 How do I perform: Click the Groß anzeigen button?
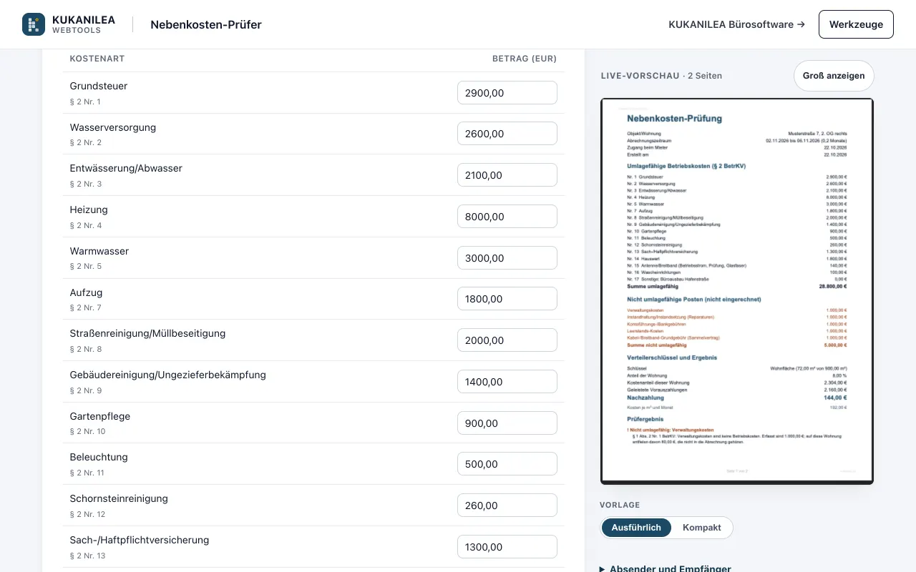[834, 76]
